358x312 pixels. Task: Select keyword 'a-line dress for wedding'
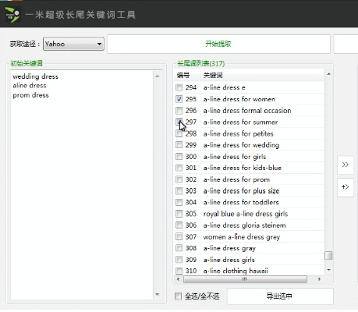tap(241, 145)
